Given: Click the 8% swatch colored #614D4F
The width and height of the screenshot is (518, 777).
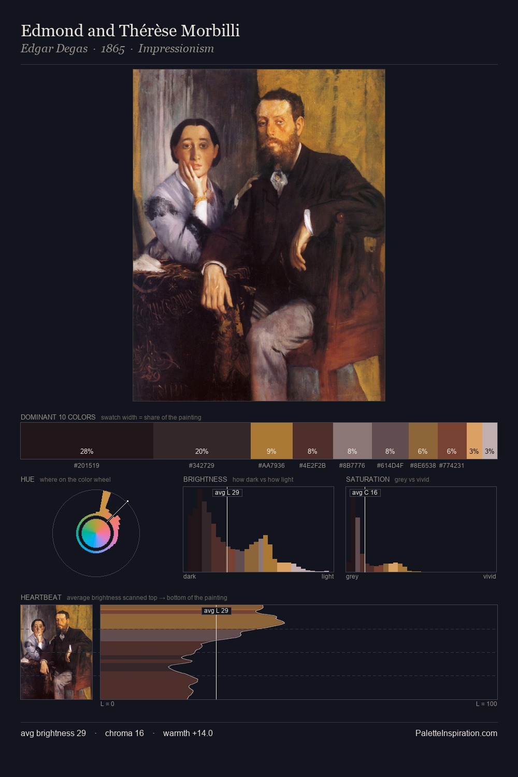Looking at the screenshot, I should coord(390,441).
